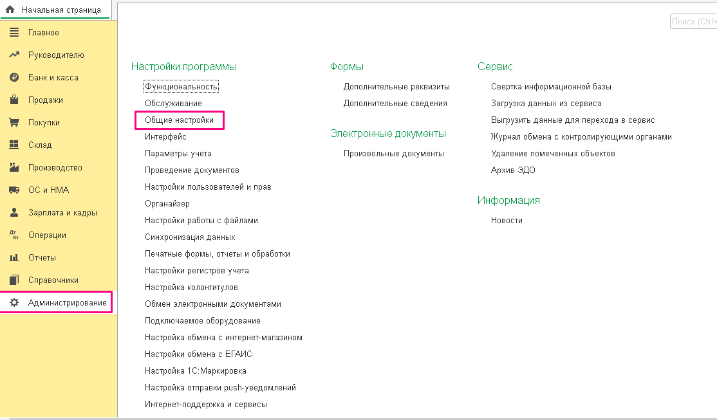The image size is (717, 420).
Task: Click the gear icon for Администрирование
Action: pyautogui.click(x=14, y=302)
